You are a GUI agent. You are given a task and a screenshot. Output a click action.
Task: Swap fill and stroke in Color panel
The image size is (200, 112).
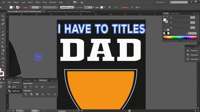coord(167,16)
